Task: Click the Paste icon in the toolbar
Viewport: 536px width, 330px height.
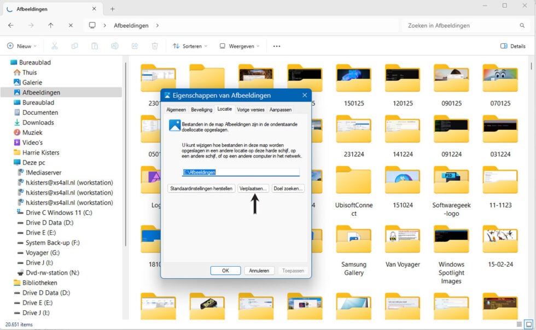Action: [x=94, y=46]
